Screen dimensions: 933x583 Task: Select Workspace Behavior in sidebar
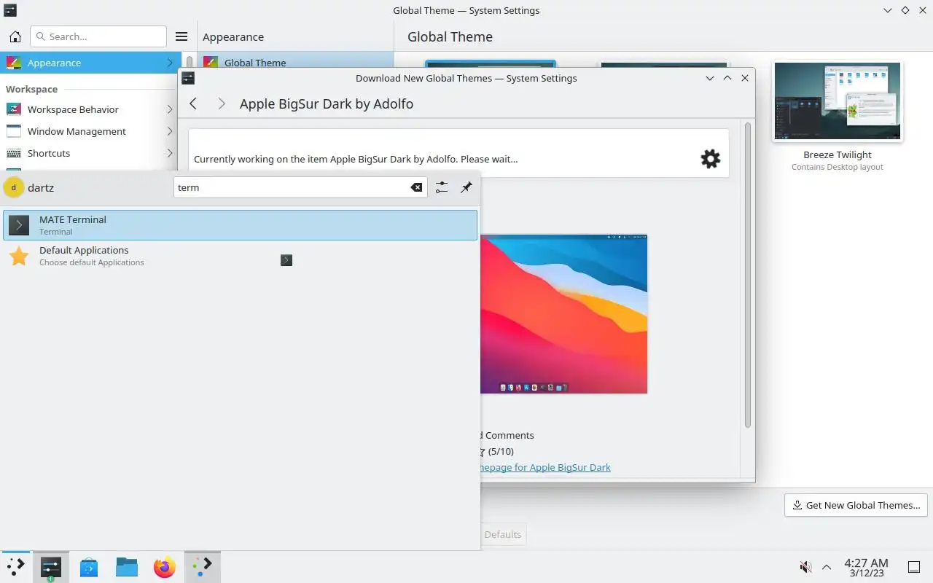tap(90, 109)
